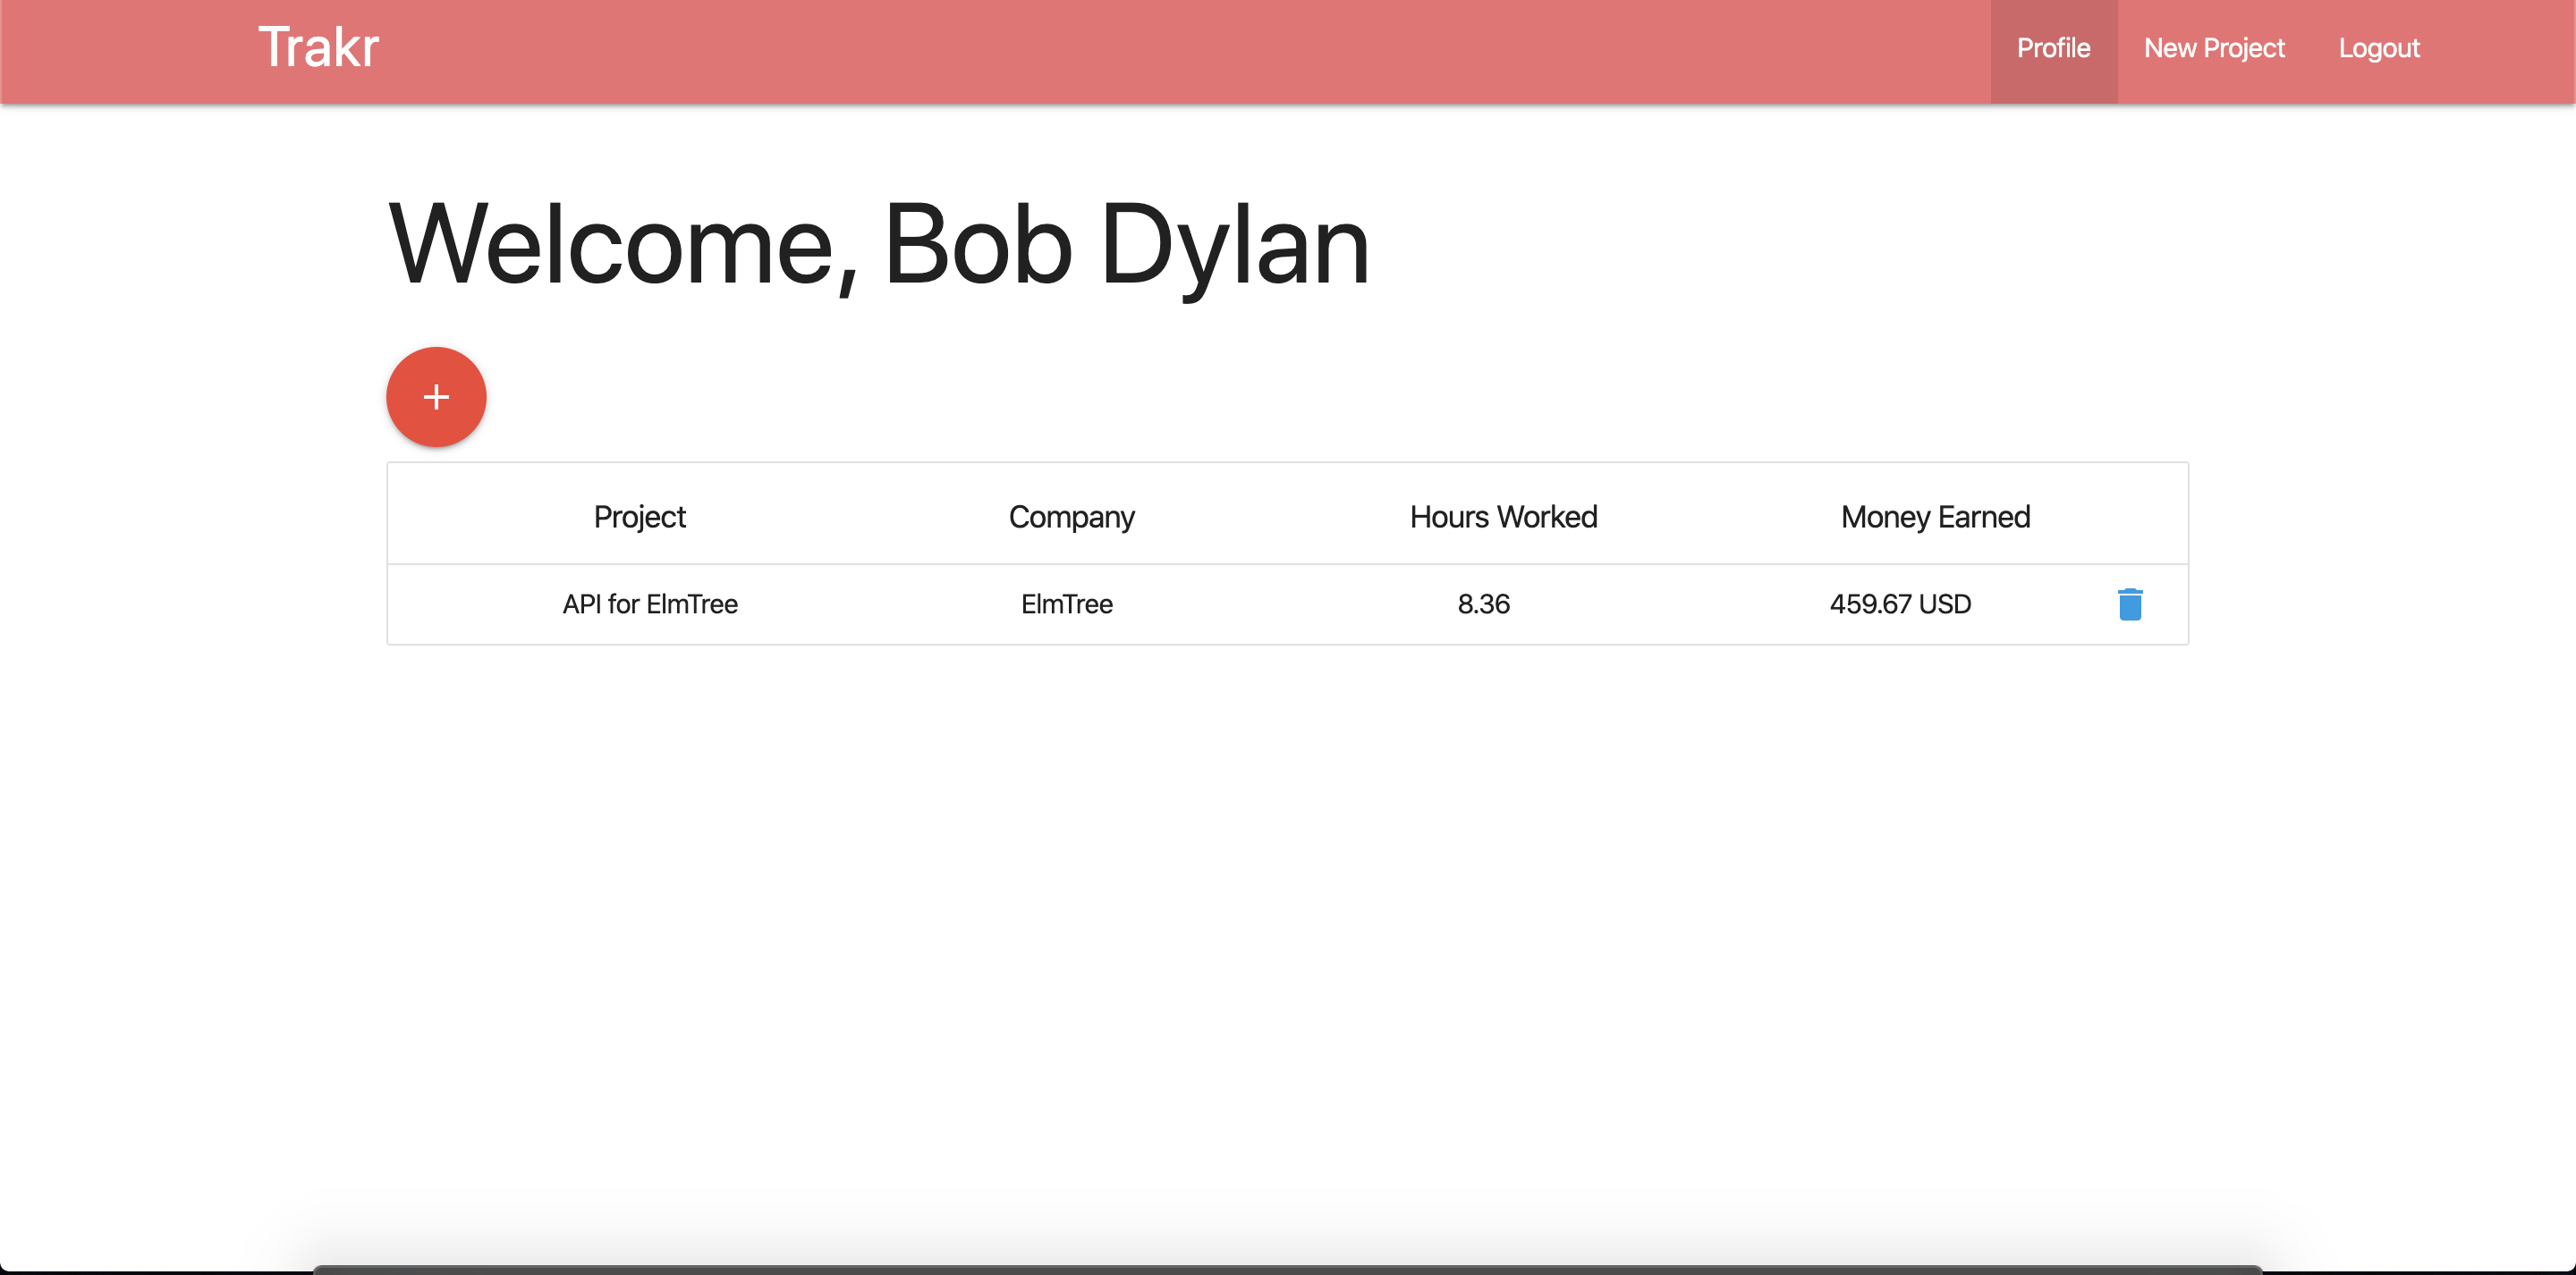Click the ElmTree company name
Screen dimensions: 2576x1275
1066,604
